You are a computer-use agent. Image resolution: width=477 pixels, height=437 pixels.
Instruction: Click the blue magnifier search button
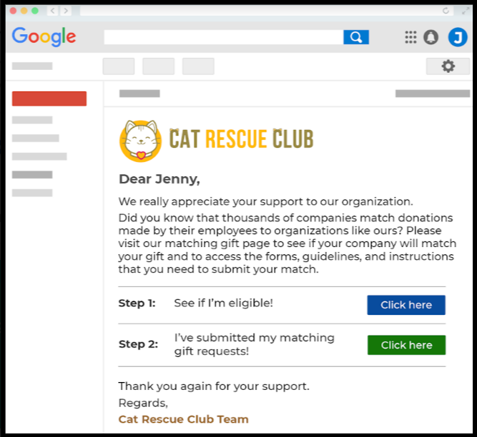click(356, 37)
